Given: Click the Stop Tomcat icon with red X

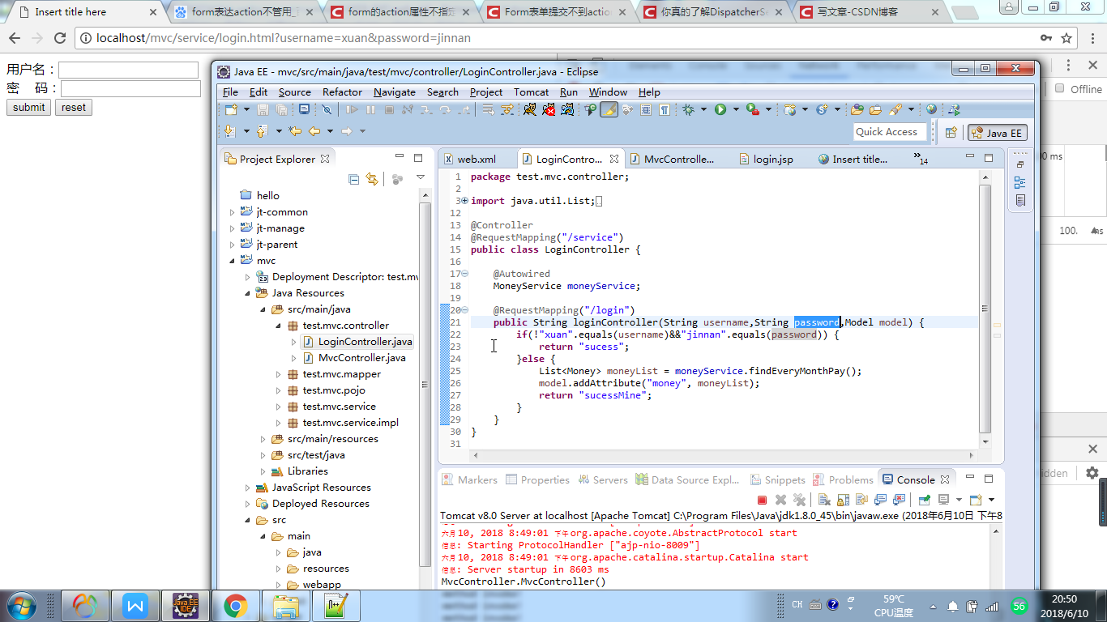Looking at the screenshot, I should tap(549, 109).
